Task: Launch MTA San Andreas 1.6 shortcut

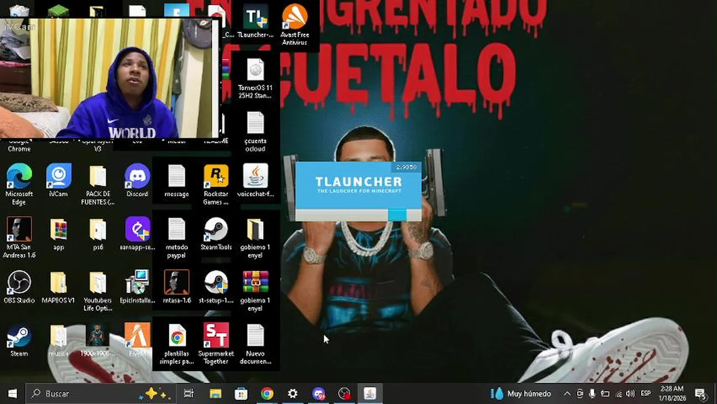Action: [19, 238]
